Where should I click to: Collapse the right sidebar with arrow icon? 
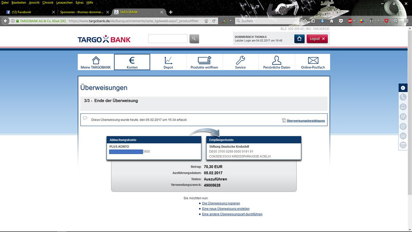click(x=403, y=88)
